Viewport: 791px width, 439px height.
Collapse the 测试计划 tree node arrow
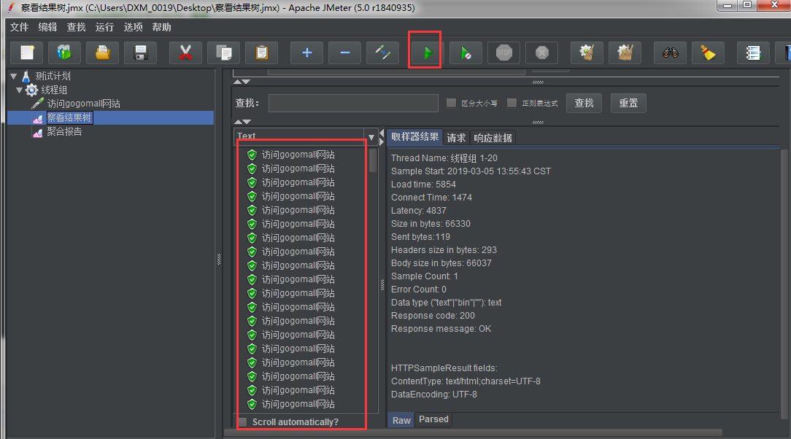(14, 76)
